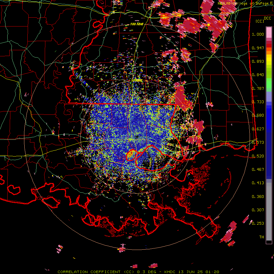Click the 0.840 legend value
Viewport: 274px width, 274px height.
click(258, 75)
